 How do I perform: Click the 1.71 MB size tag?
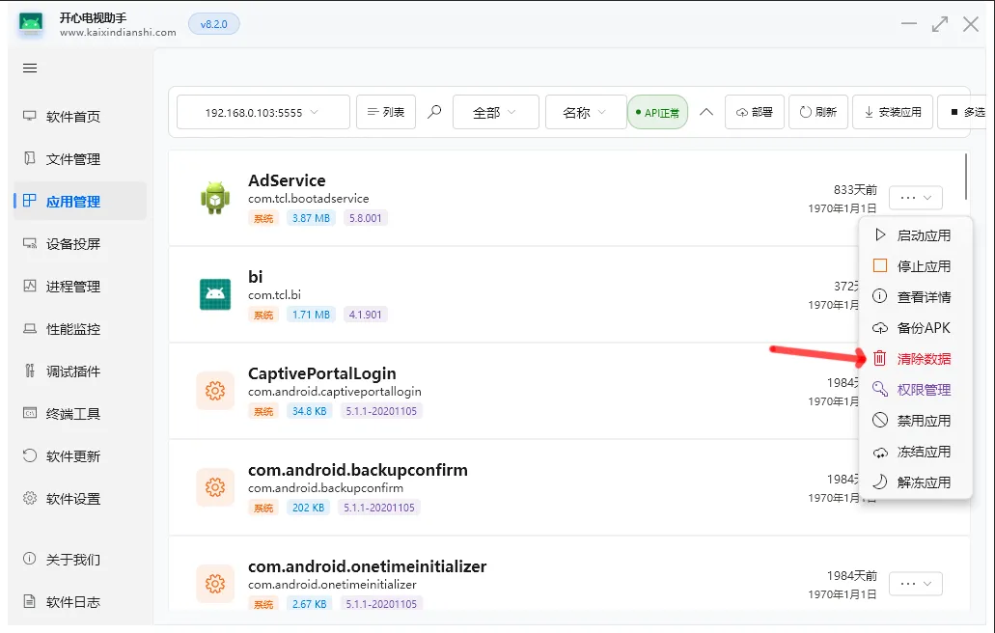tap(311, 315)
